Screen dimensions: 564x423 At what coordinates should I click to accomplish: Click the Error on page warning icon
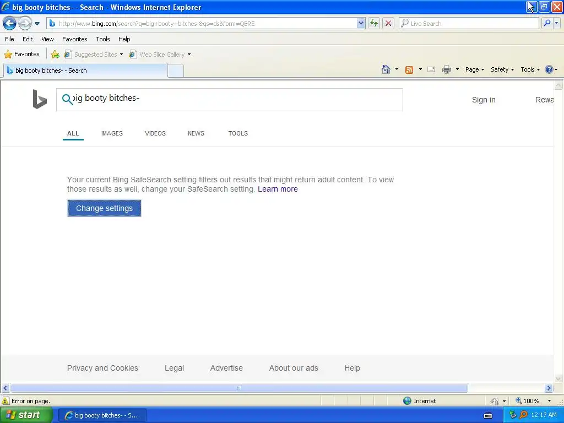(x=6, y=401)
